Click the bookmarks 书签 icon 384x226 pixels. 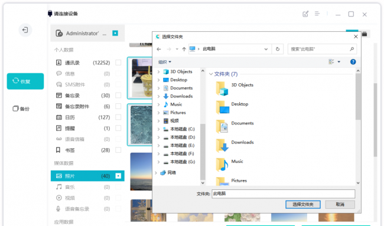click(x=58, y=150)
